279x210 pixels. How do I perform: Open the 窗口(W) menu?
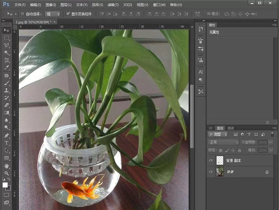coord(159,5)
